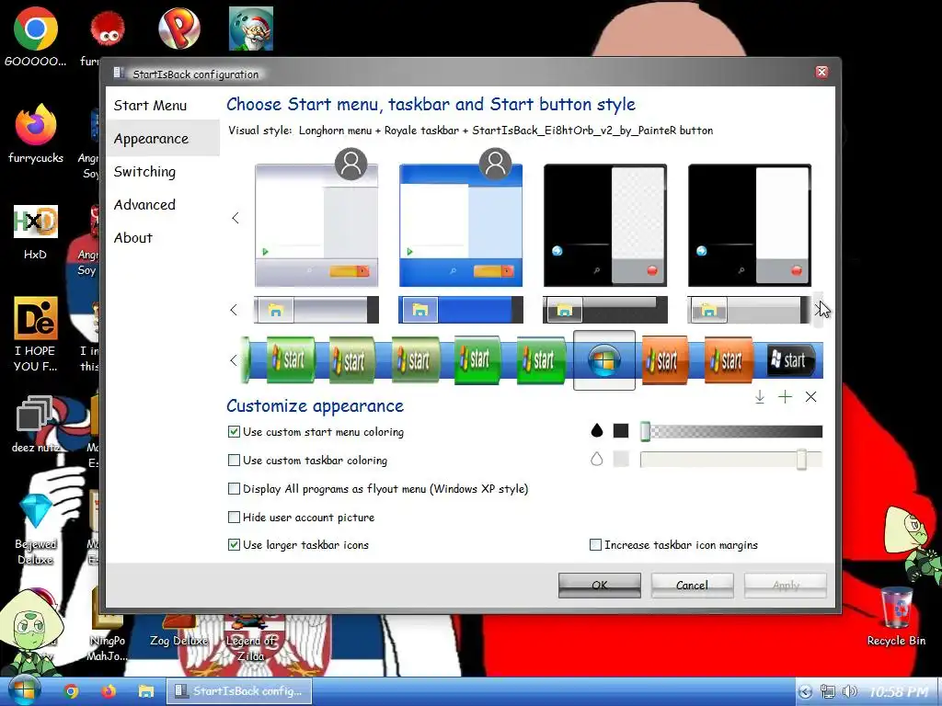The image size is (942, 706).
Task: Choose the blue XP start menu style thumbnail
Action: tap(461, 224)
